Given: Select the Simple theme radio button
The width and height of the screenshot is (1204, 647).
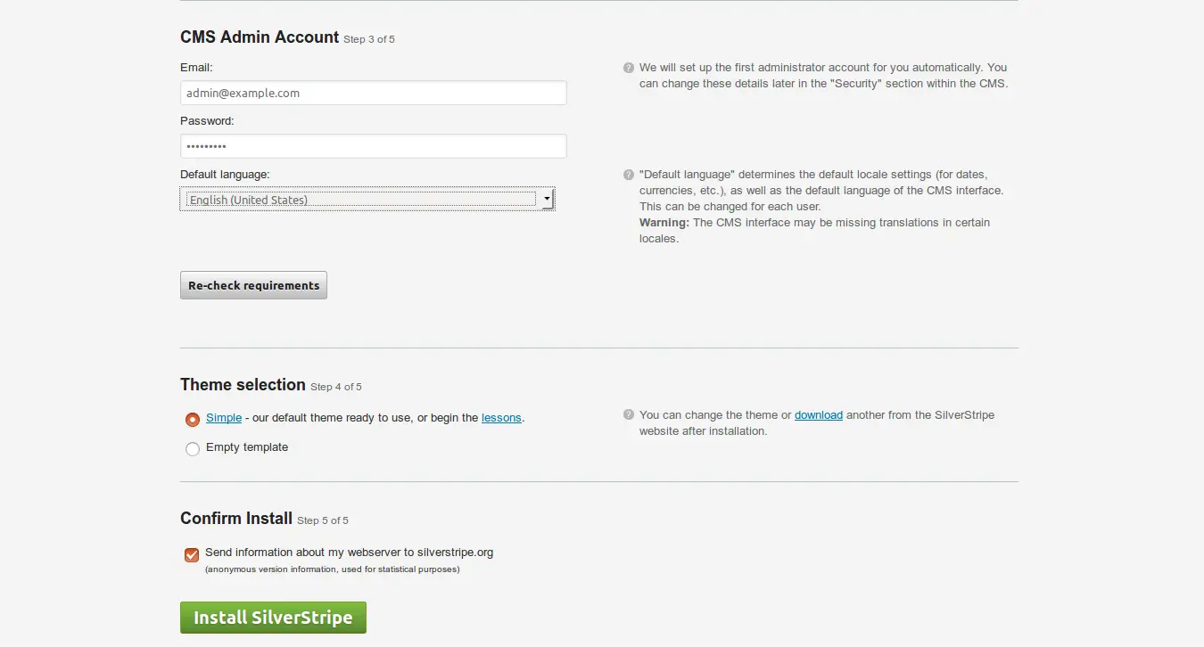Looking at the screenshot, I should tap(193, 419).
